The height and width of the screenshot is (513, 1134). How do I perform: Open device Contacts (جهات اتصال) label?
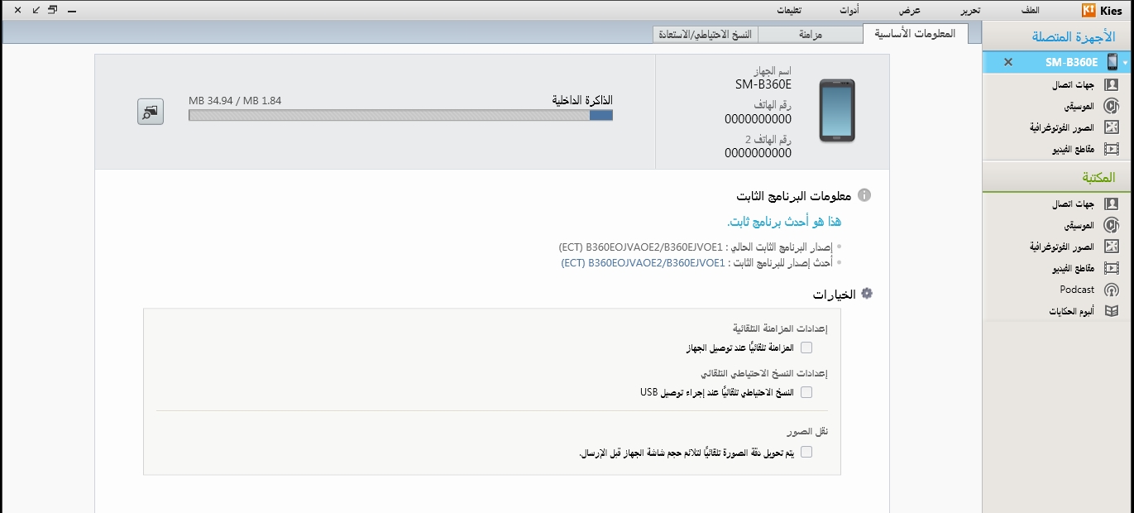(x=1073, y=85)
